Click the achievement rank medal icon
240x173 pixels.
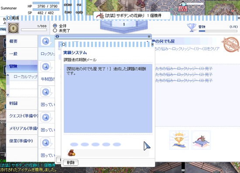pos(14,28)
